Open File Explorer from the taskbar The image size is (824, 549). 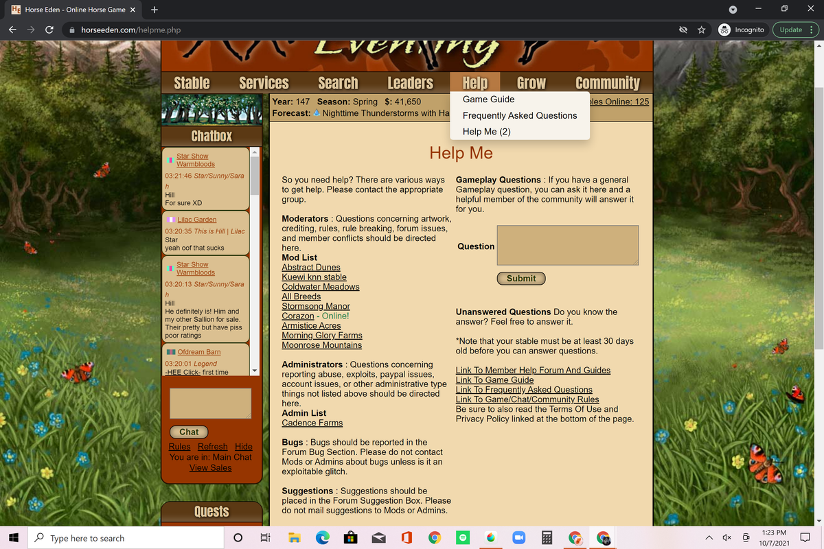295,538
